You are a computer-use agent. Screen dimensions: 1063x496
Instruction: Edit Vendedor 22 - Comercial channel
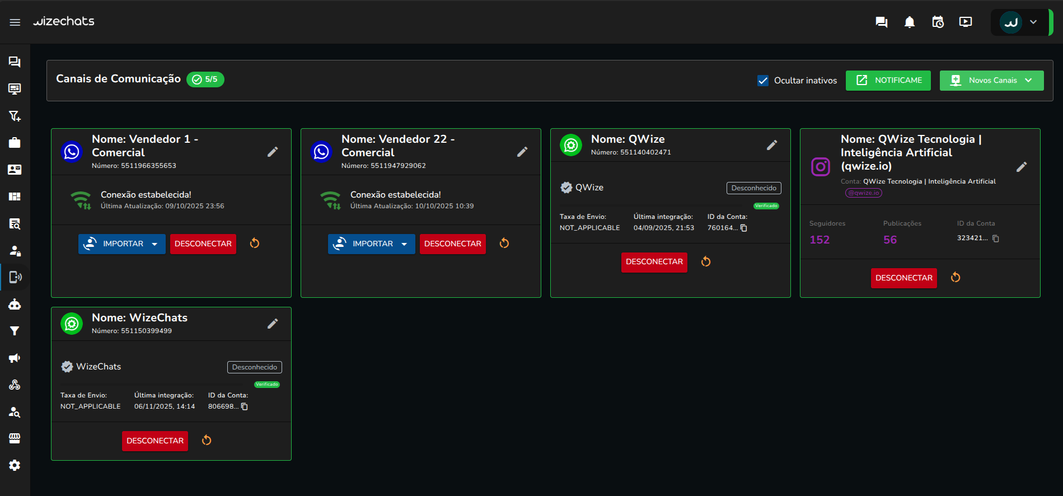[522, 152]
